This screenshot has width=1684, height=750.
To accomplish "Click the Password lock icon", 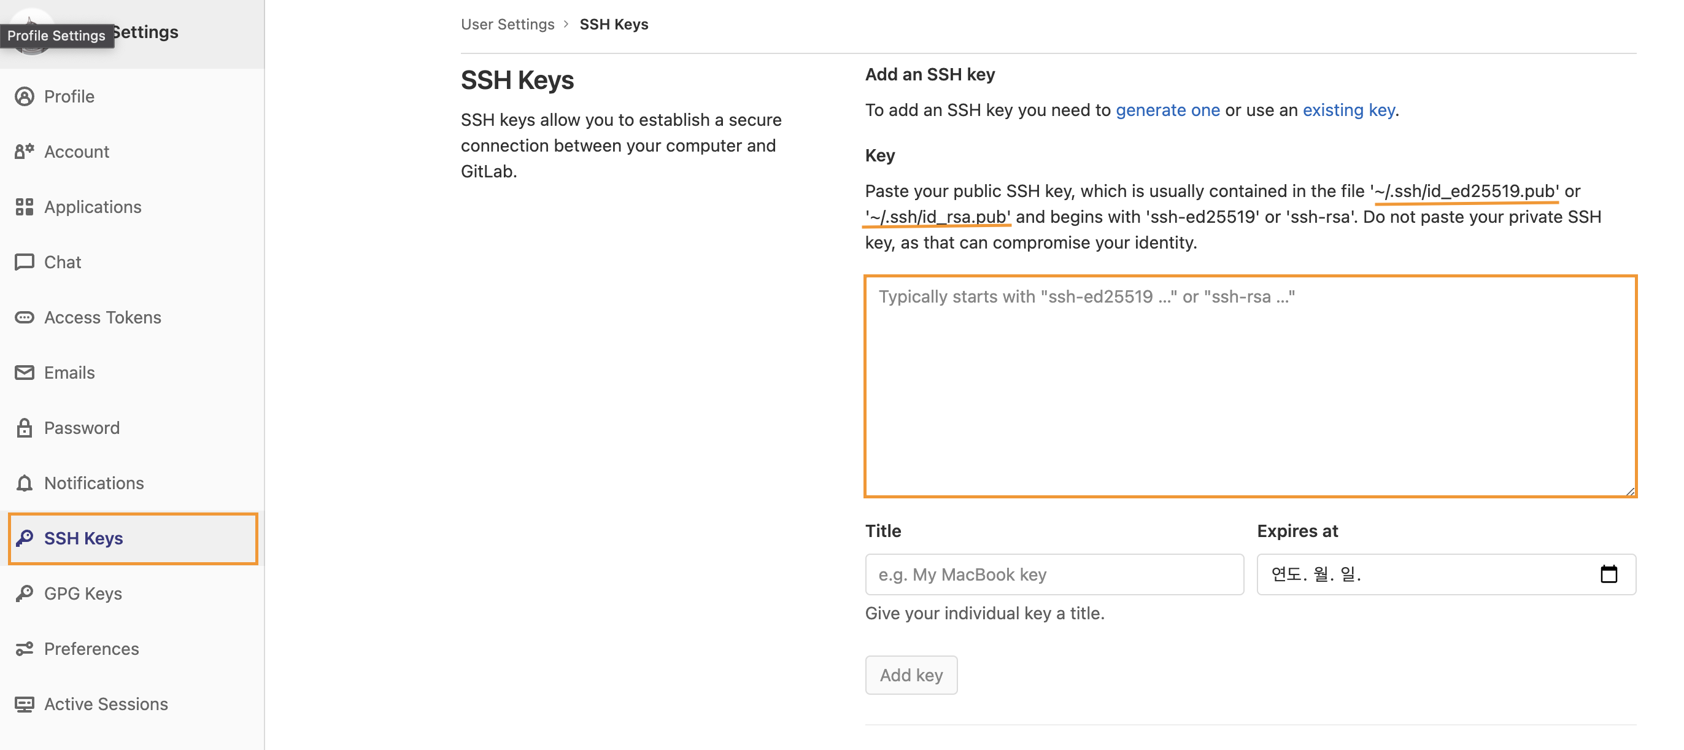I will [24, 428].
